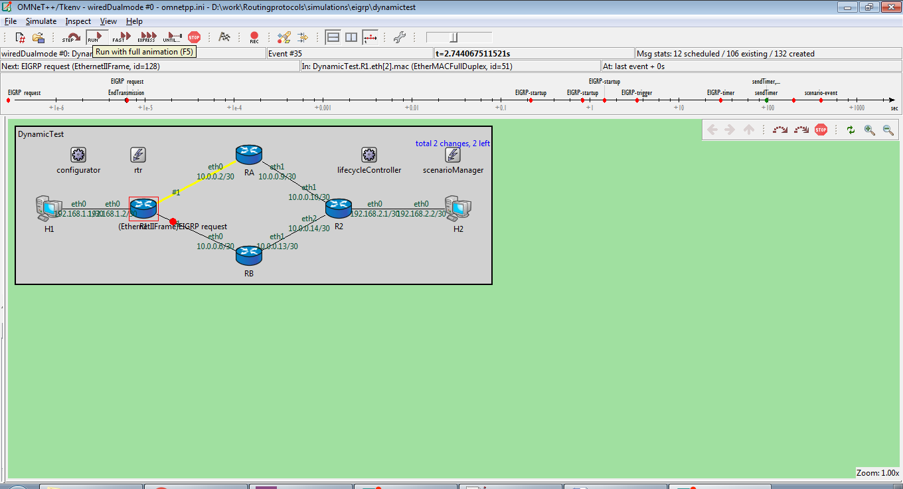
Task: Open the Simulate menu
Action: 41,21
